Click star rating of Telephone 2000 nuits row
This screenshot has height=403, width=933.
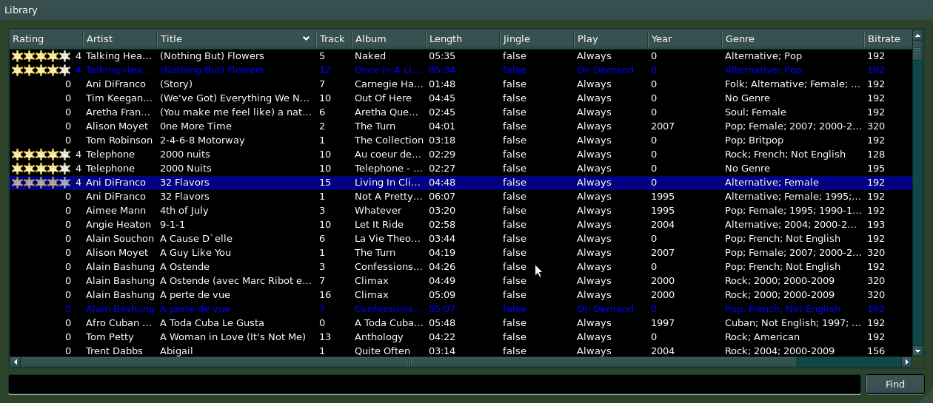(x=41, y=155)
